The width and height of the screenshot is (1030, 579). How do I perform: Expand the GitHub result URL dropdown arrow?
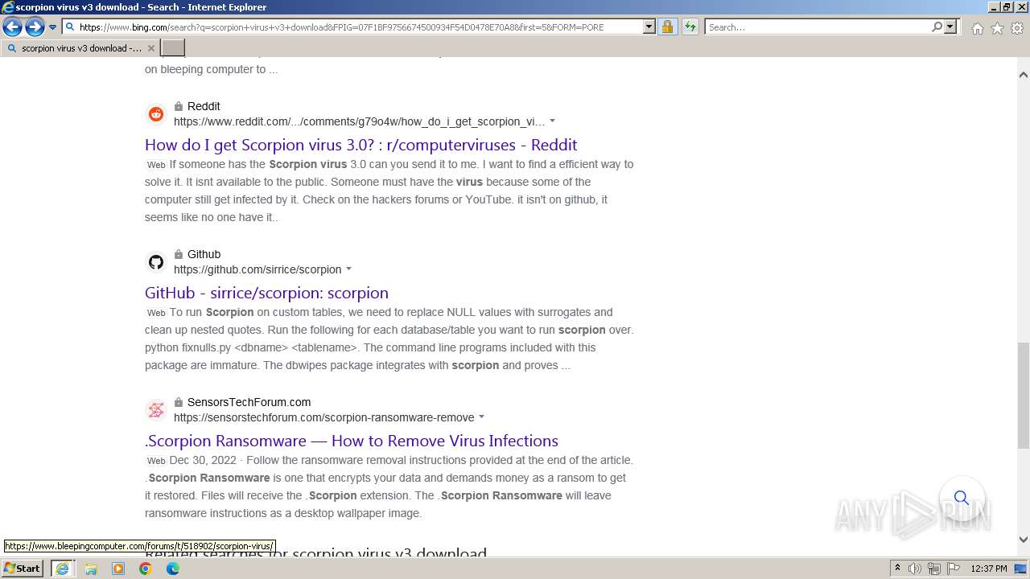point(348,269)
